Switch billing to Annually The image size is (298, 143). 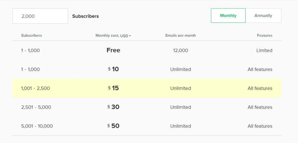pos(263,16)
